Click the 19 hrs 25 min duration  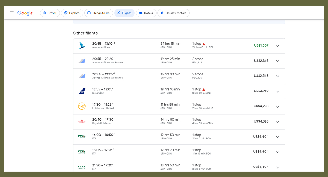(170, 59)
